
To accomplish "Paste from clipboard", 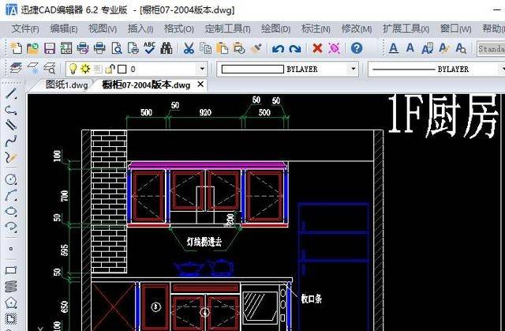I will click(223, 48).
